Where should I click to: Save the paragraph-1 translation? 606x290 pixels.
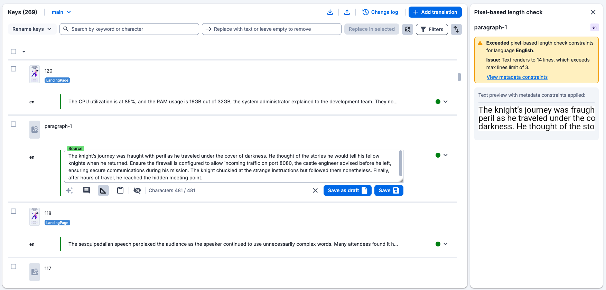click(x=389, y=190)
